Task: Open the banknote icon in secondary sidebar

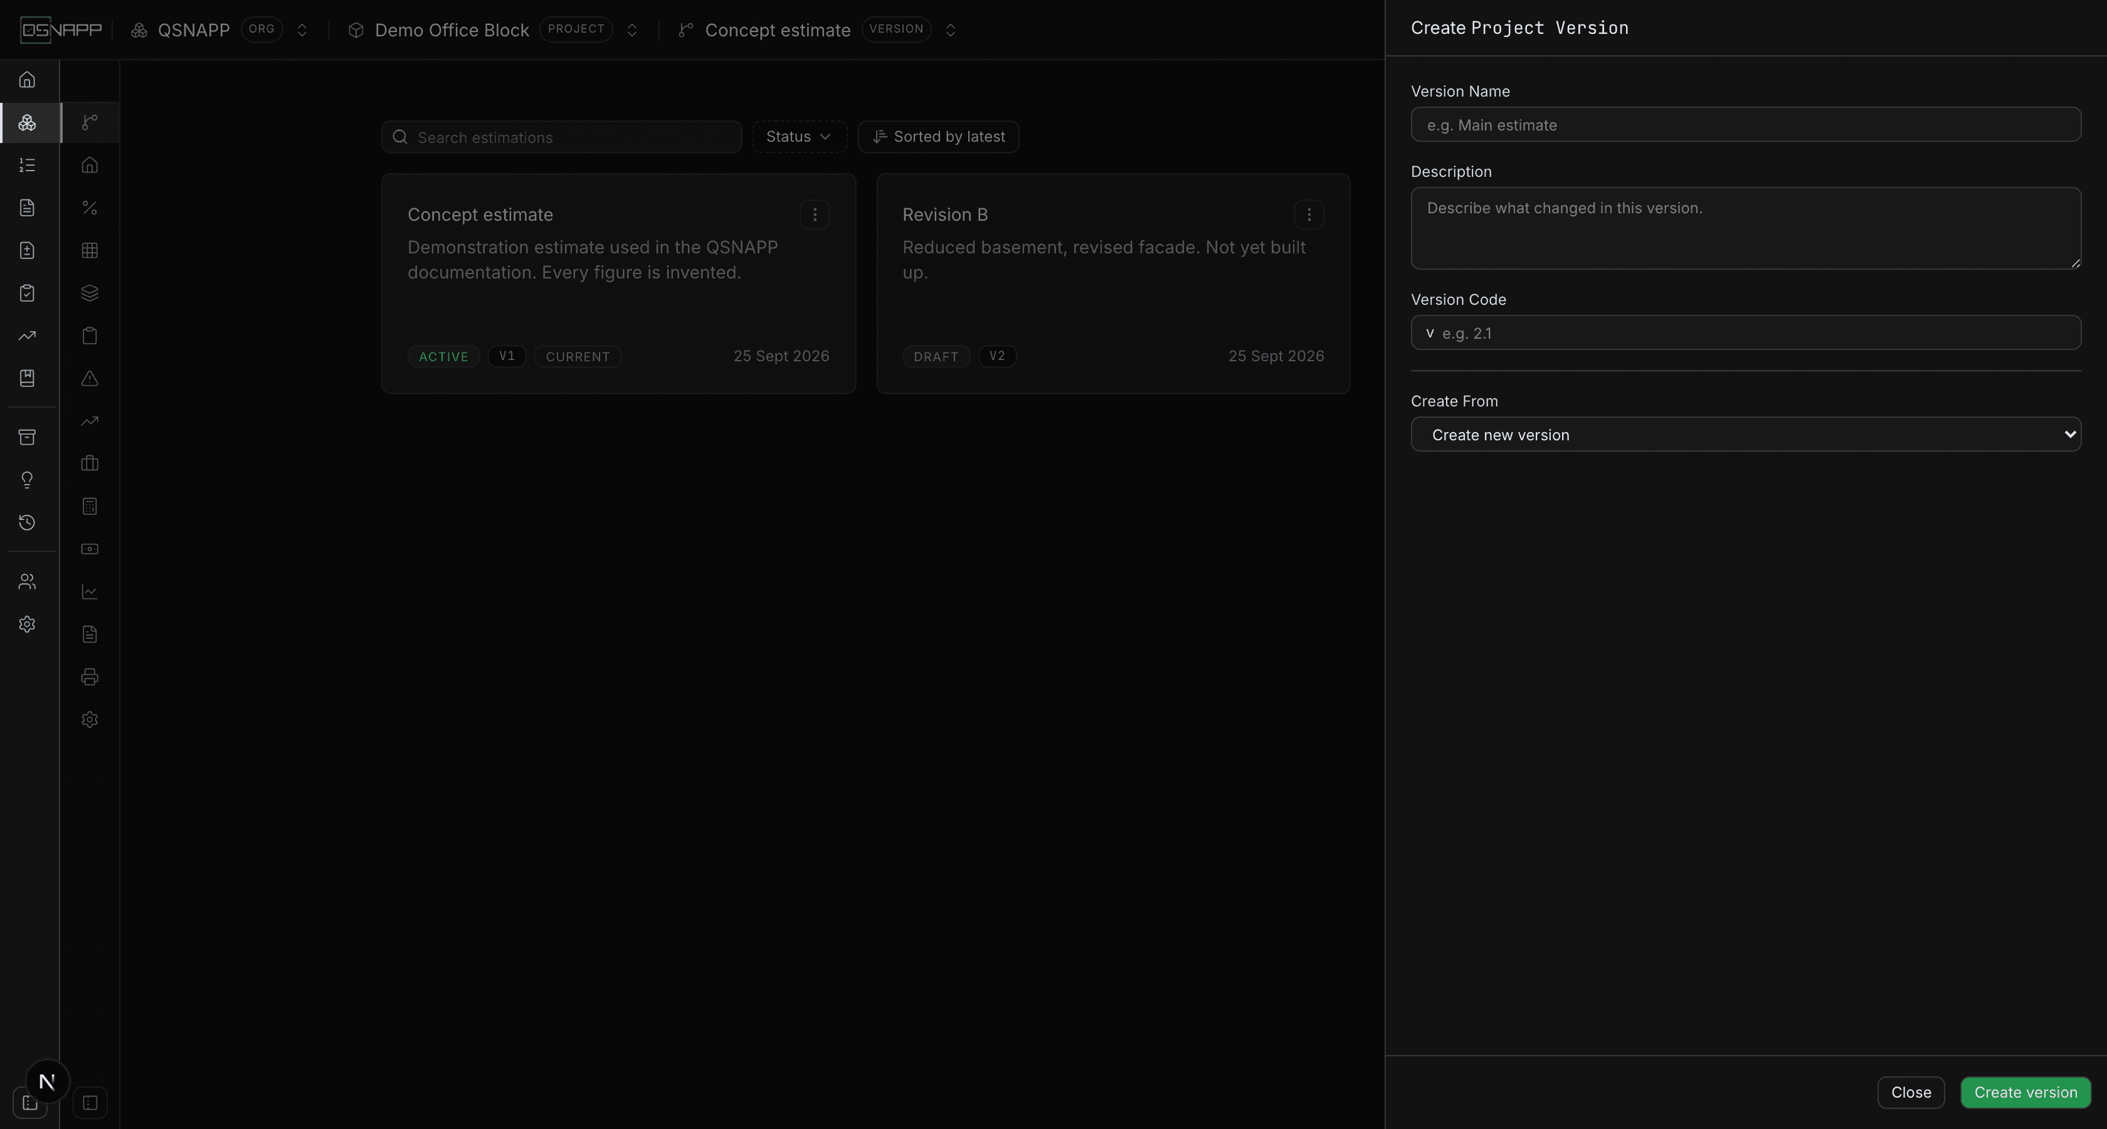Action: pos(90,549)
